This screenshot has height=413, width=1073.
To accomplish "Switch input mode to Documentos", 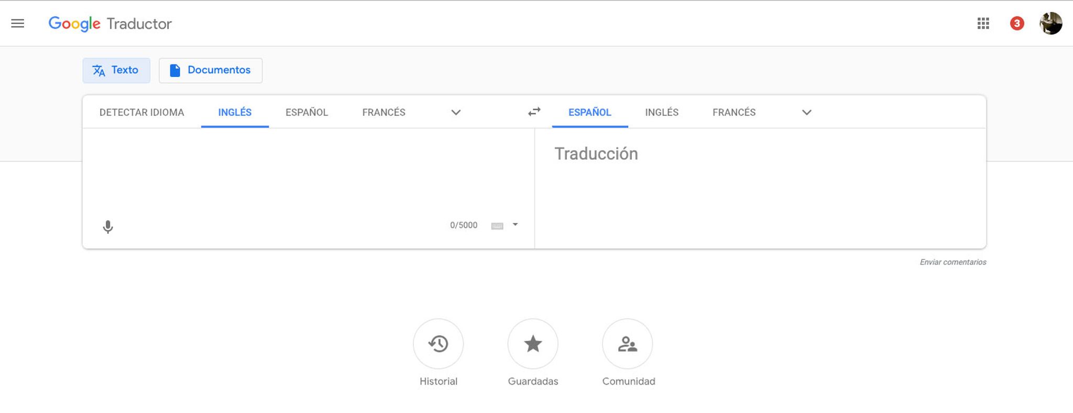I will pyautogui.click(x=210, y=70).
